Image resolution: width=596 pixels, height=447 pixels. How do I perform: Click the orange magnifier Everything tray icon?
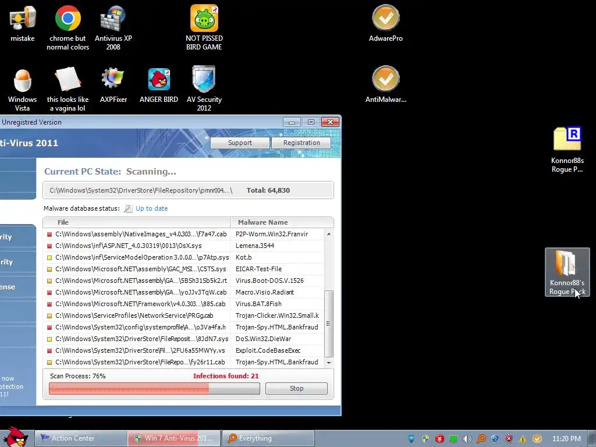click(481, 439)
